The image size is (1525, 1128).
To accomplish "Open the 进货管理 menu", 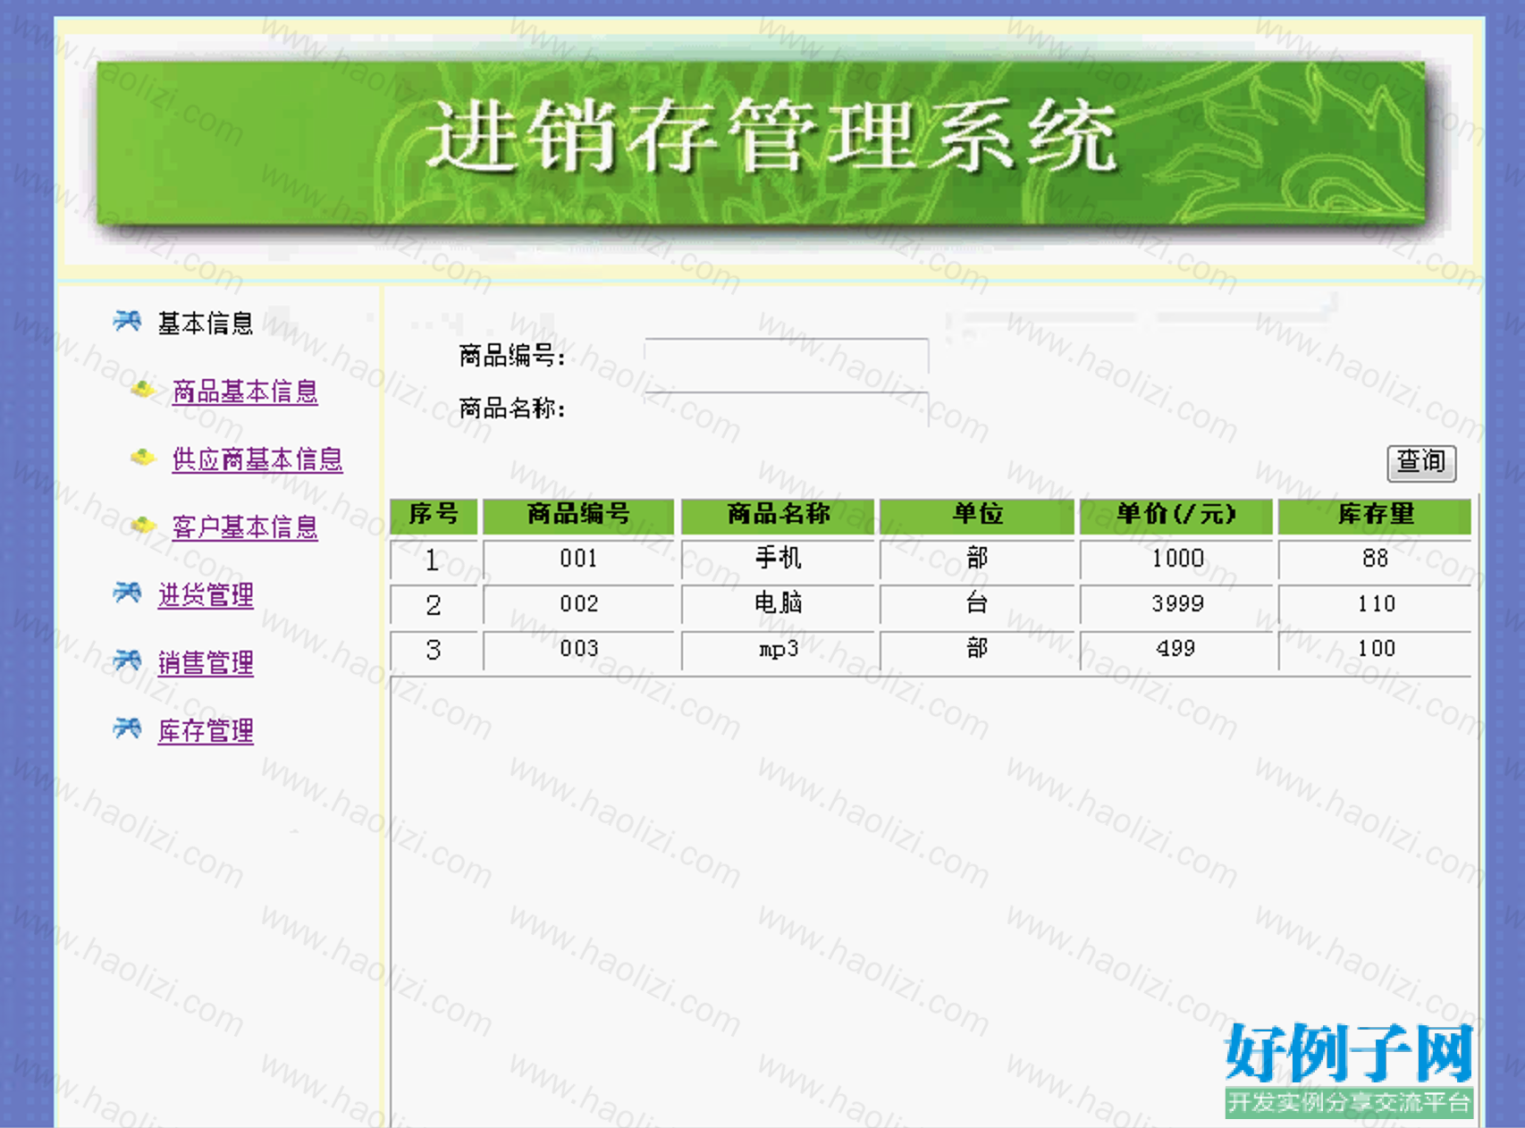I will (x=206, y=595).
